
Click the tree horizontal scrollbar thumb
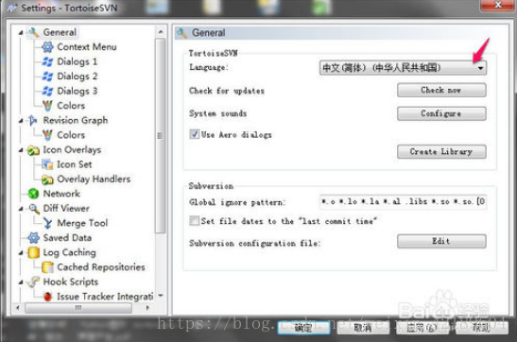tap(78, 308)
